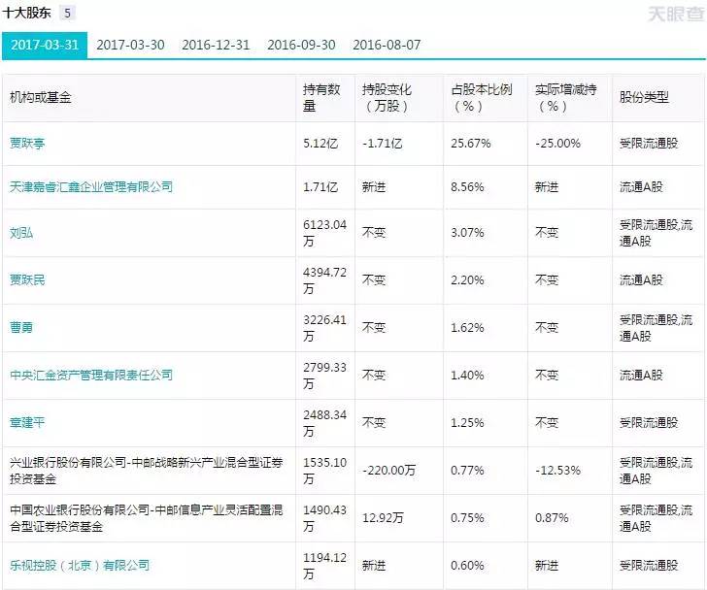Click the 0.77% share ratio
The width and height of the screenshot is (707, 590).
(467, 471)
